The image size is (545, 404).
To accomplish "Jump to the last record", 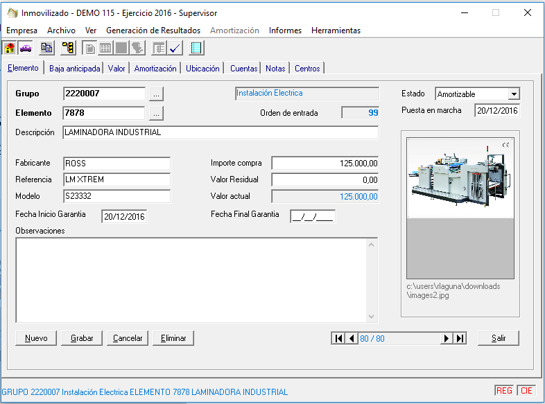I will tap(460, 338).
